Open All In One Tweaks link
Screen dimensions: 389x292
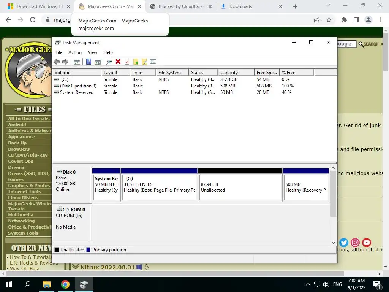[x=29, y=119]
